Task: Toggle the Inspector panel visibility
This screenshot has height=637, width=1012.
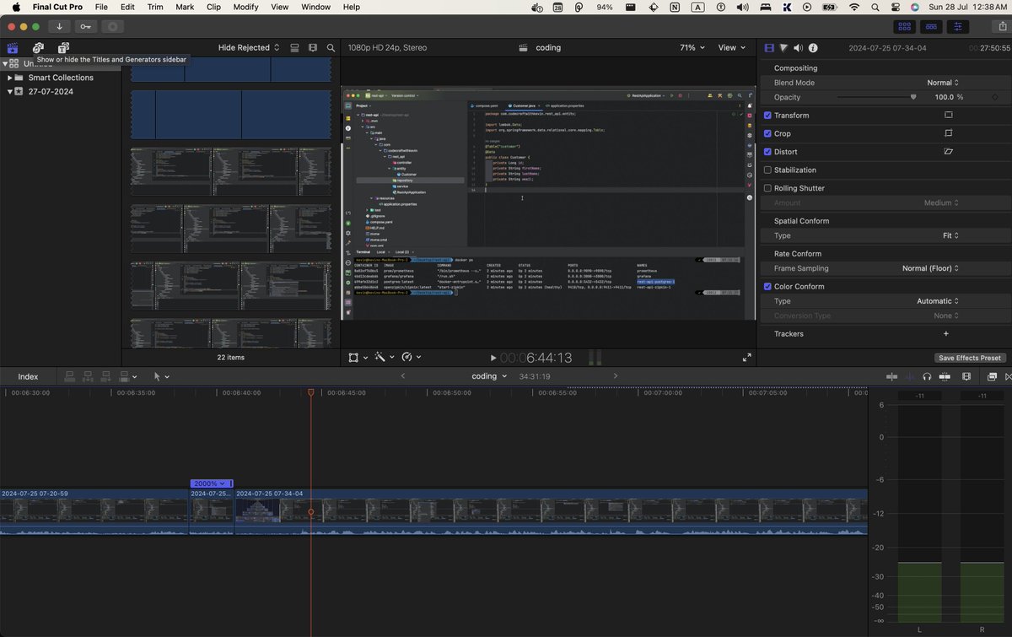Action: point(958,26)
